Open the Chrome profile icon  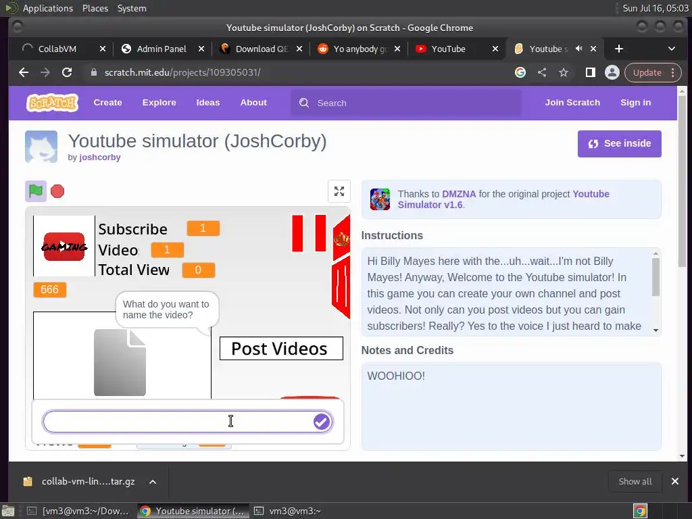[612, 72]
